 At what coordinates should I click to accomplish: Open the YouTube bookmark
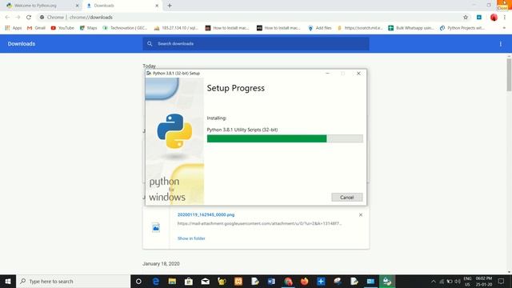point(62,28)
